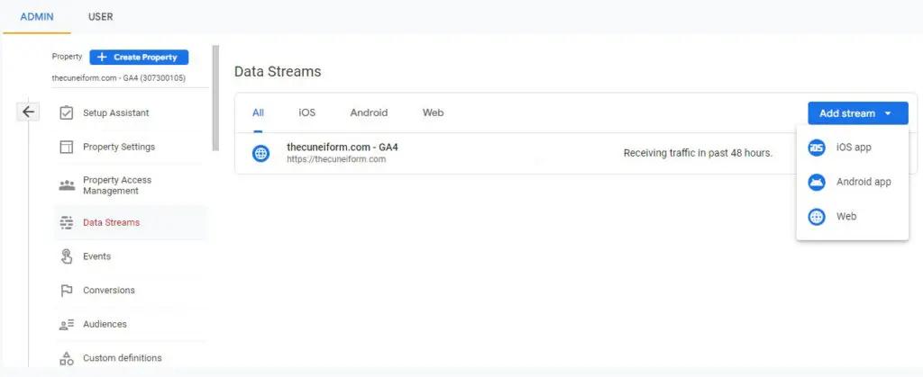Click the Audiences icon
This screenshot has width=923, height=377.
coord(67,324)
